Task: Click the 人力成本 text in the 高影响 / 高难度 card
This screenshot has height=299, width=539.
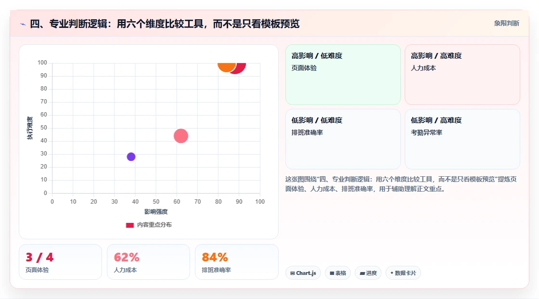Action: click(x=423, y=68)
